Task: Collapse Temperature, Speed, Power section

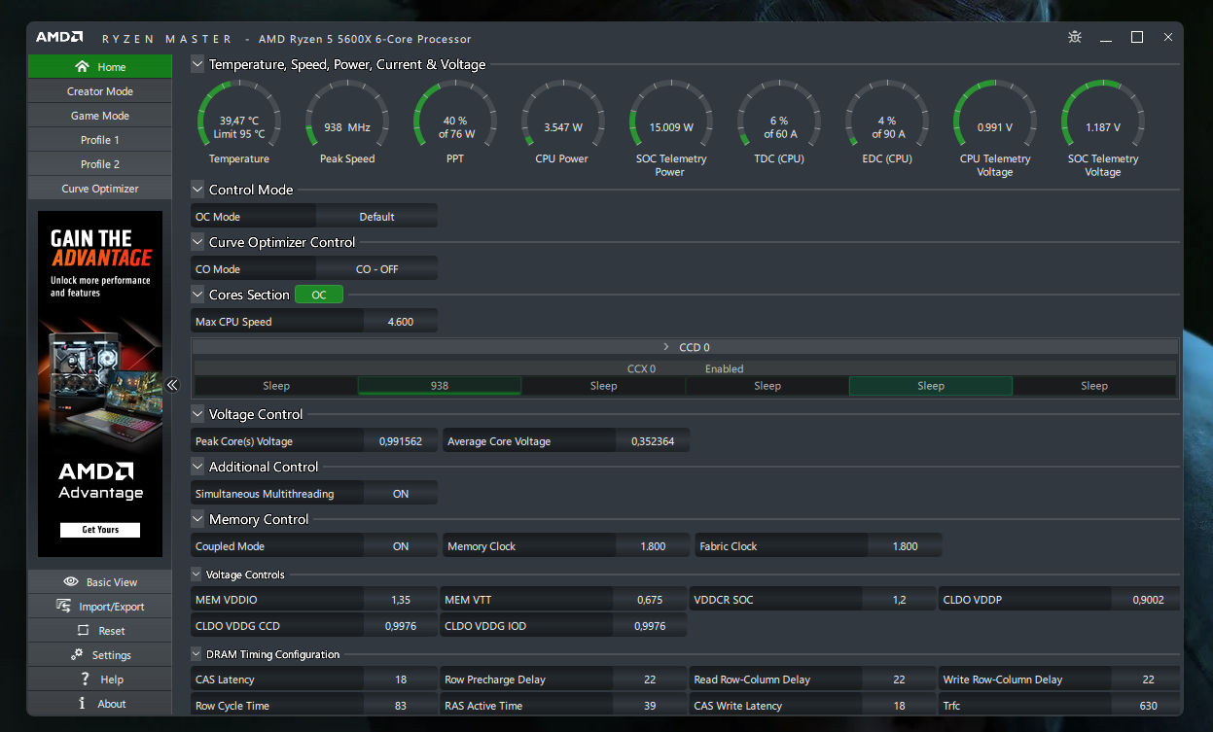Action: tap(197, 64)
